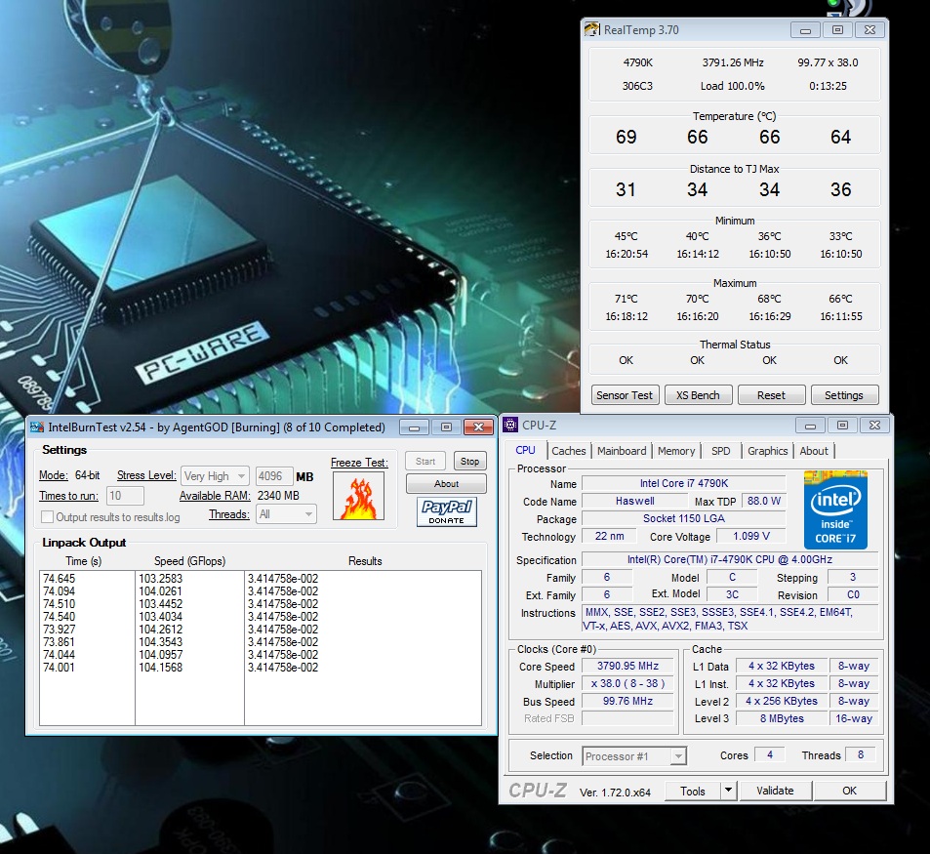
Task: Click the CPU-Z title bar icon
Action: click(510, 425)
